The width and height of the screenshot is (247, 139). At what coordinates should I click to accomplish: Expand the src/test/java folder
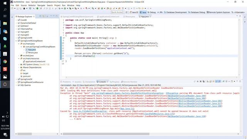click(19, 56)
